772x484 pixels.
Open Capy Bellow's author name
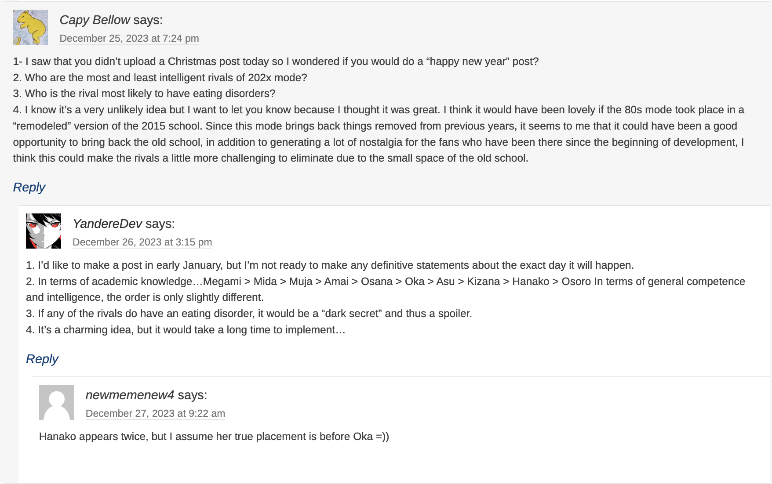(95, 20)
